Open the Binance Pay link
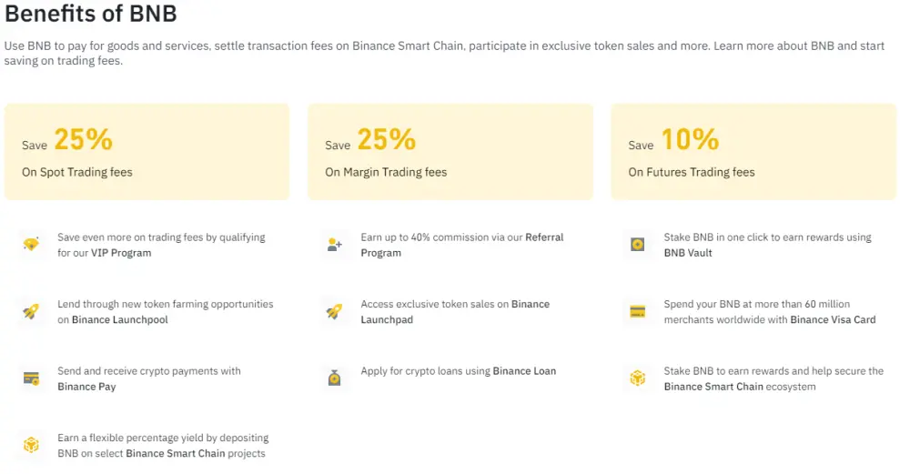 coord(86,387)
